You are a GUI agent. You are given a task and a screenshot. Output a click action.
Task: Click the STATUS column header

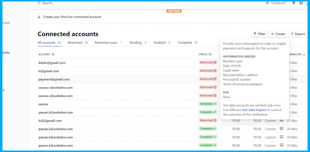pos(203,54)
